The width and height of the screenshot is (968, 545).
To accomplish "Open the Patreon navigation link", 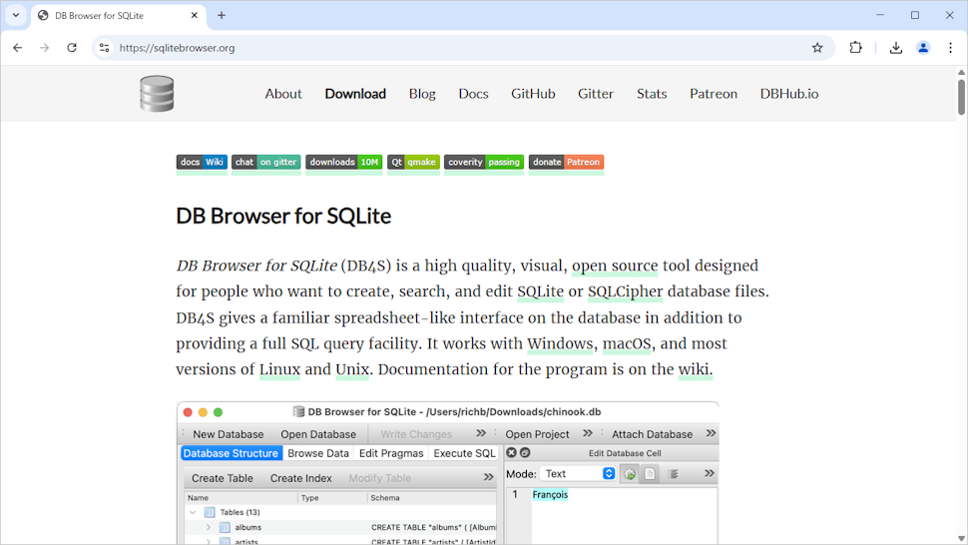I will click(x=714, y=94).
